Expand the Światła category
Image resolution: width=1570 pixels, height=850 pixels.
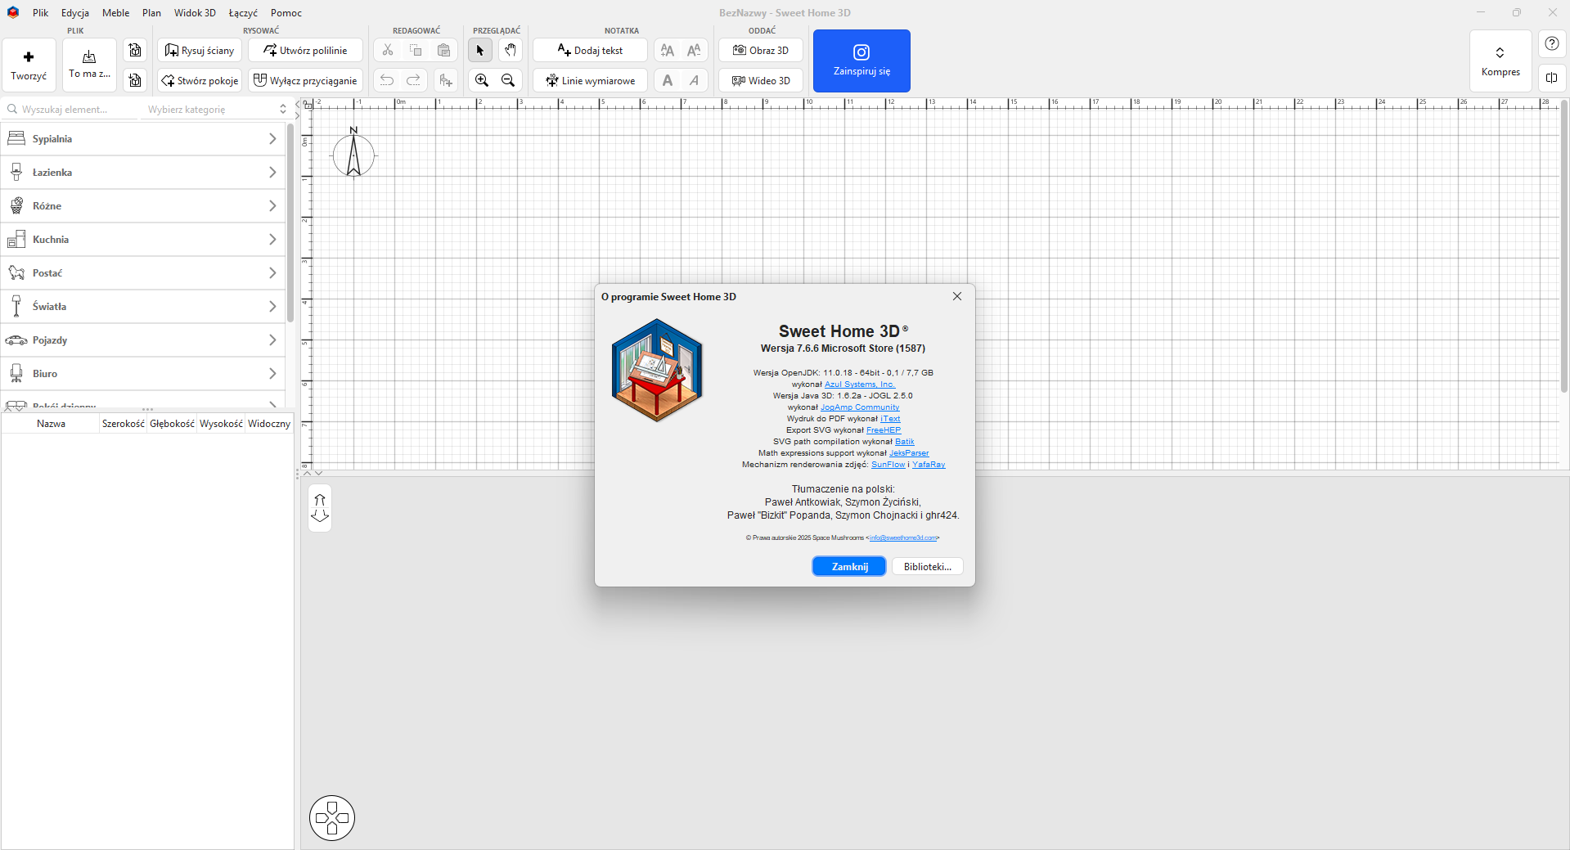pyautogui.click(x=143, y=307)
